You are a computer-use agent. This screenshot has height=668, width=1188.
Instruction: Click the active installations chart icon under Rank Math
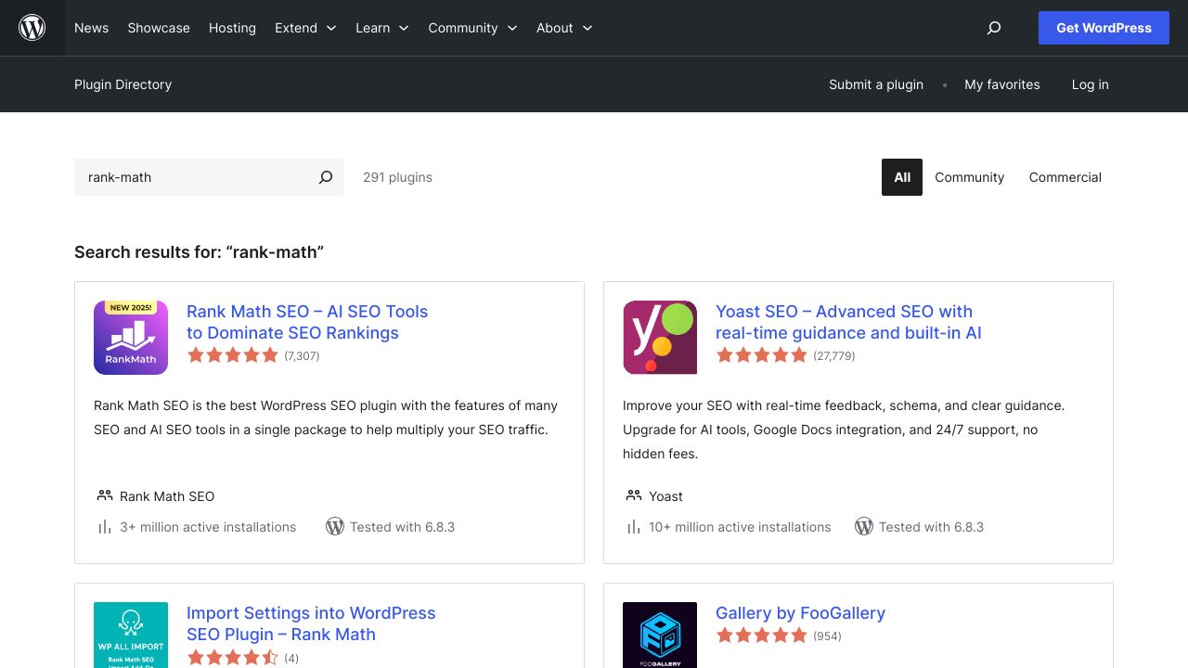click(x=105, y=527)
